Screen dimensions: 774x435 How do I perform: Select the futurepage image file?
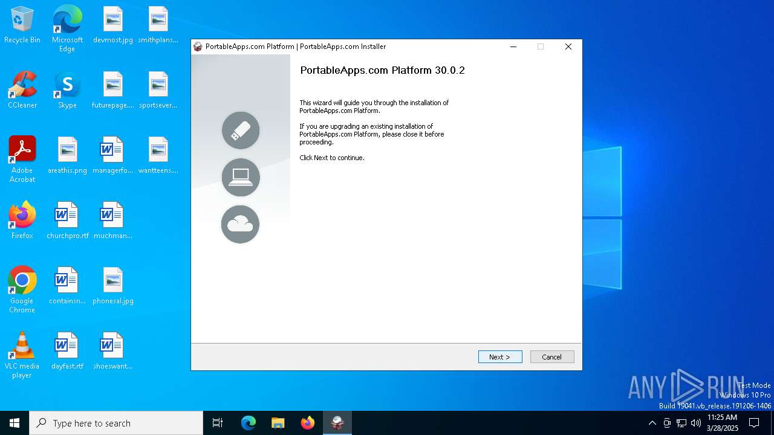click(113, 91)
